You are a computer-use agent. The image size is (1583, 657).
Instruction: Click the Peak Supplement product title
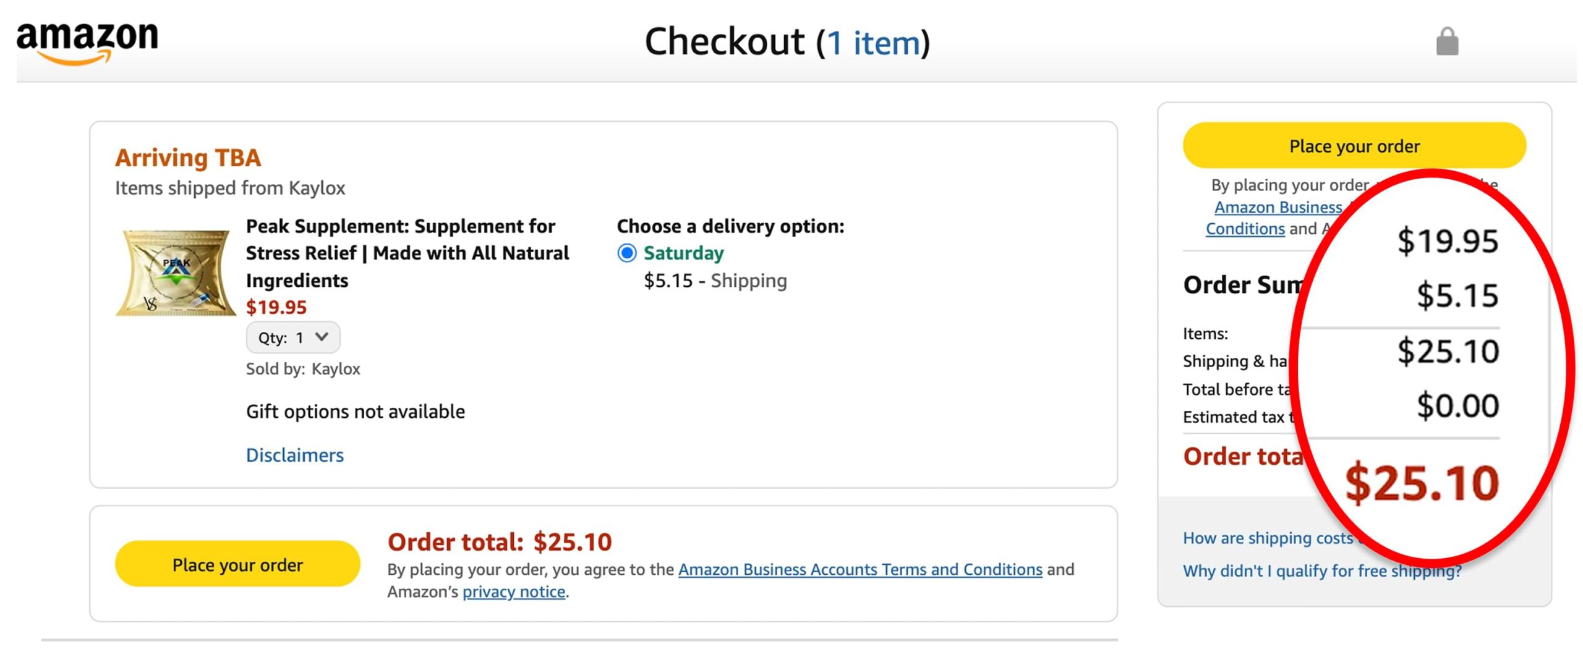pyautogui.click(x=407, y=253)
